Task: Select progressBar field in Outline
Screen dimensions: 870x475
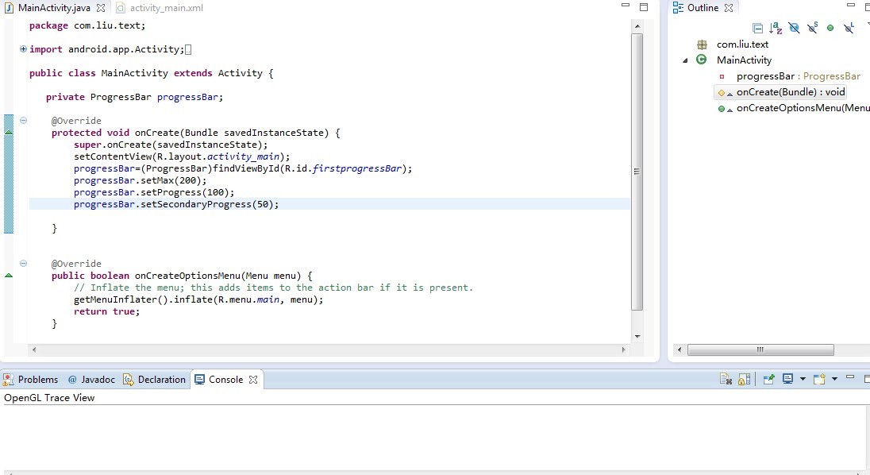Action: (x=764, y=76)
